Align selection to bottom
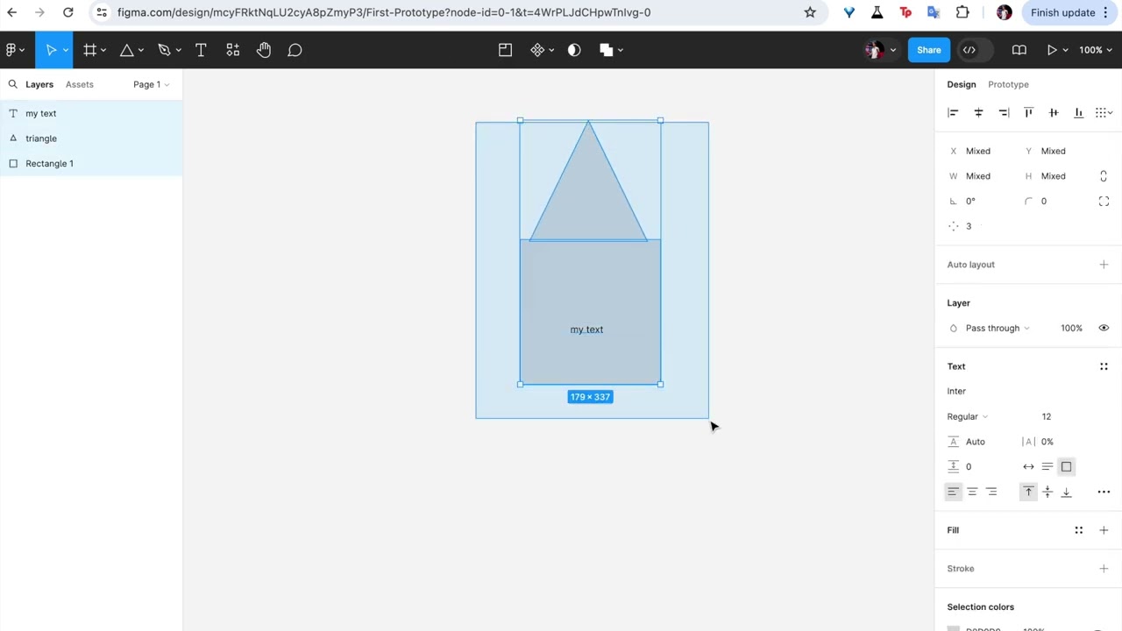The width and height of the screenshot is (1122, 631). pos(1078,112)
